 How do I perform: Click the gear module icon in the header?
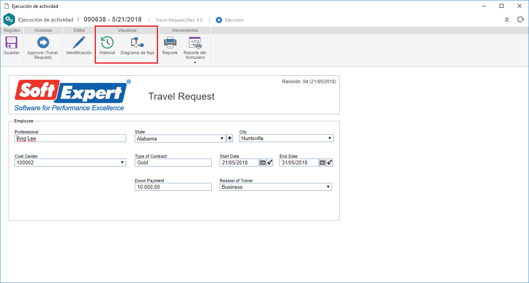tap(9, 20)
